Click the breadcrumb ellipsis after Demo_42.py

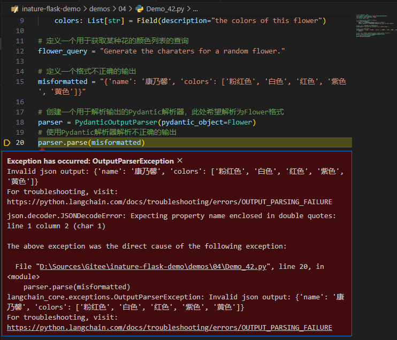pos(195,9)
